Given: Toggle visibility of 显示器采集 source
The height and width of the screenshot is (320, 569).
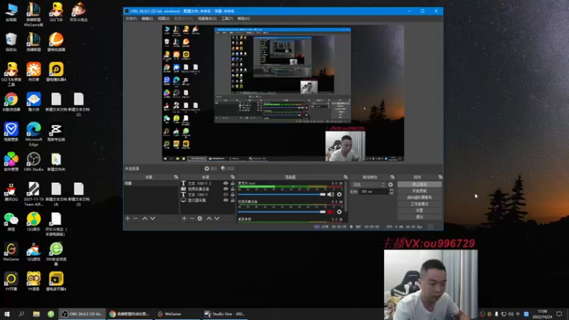Looking at the screenshot, I should [x=225, y=200].
